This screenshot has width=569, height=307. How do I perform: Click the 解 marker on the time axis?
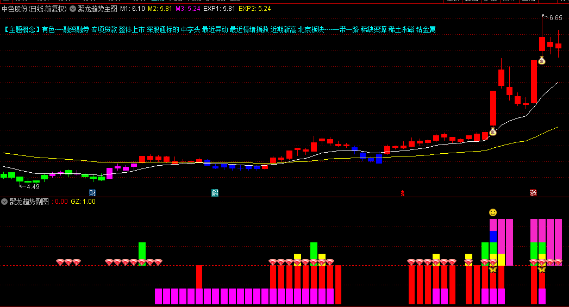[x=215, y=193]
